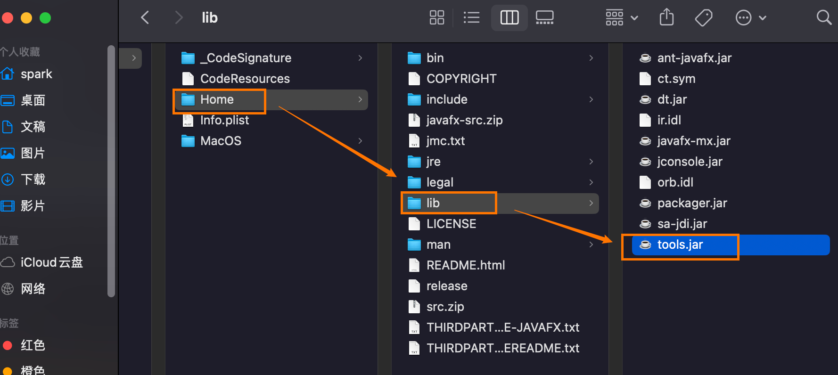Select the red tag in sidebar
The image size is (838, 375).
(x=33, y=345)
